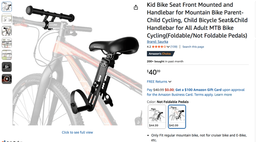The width and height of the screenshot is (256, 142).
Task: Click to see full view link
Action: click(x=77, y=132)
